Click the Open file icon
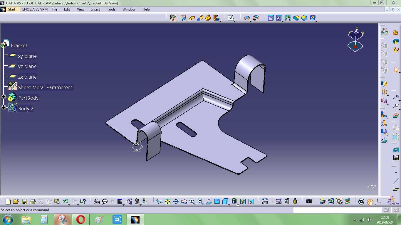 (x=16, y=202)
